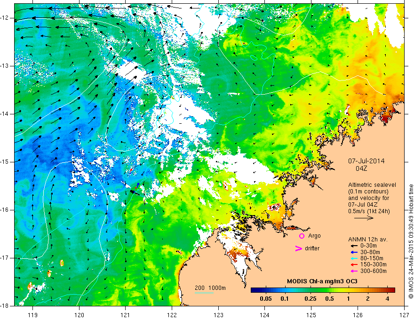Click the black 0-30m legend arrow

click(x=354, y=246)
